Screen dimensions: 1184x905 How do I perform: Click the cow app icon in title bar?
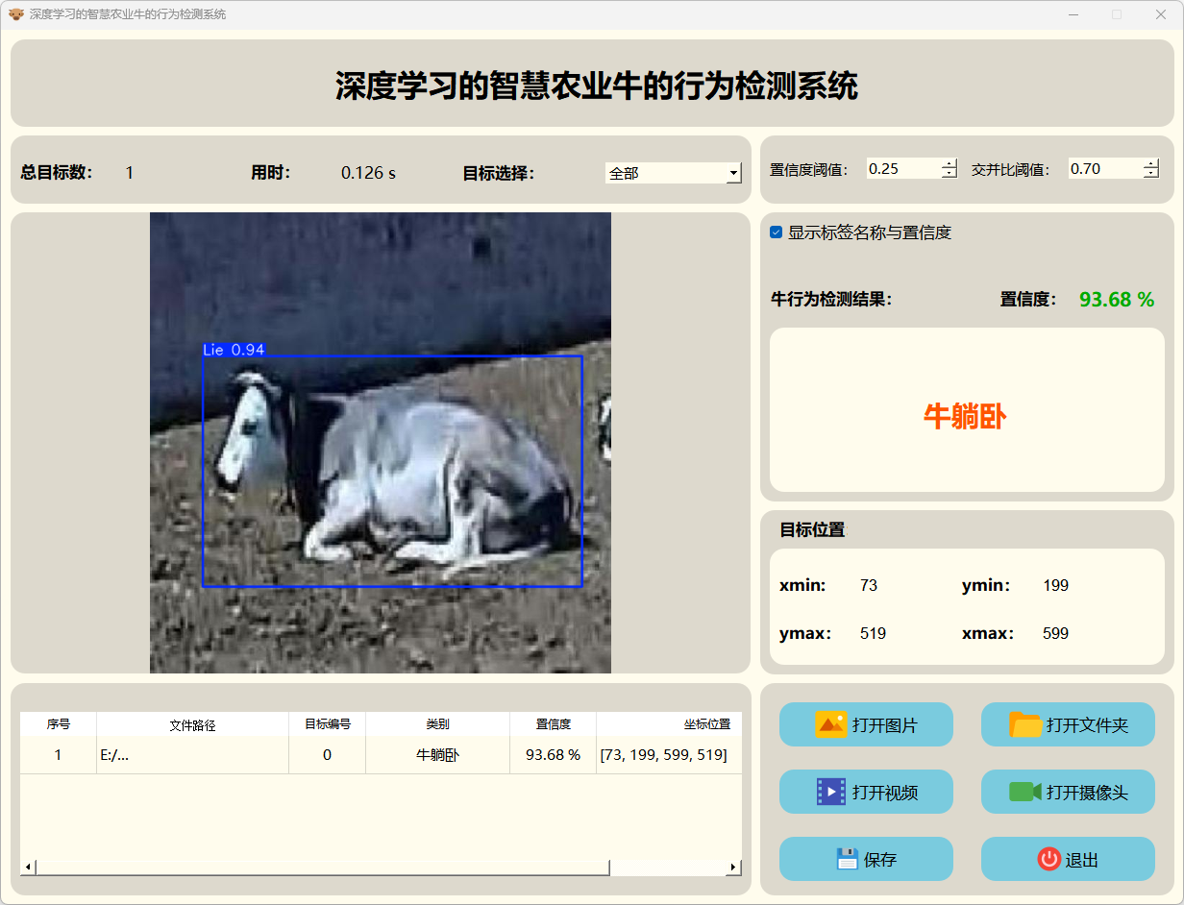tap(16, 14)
